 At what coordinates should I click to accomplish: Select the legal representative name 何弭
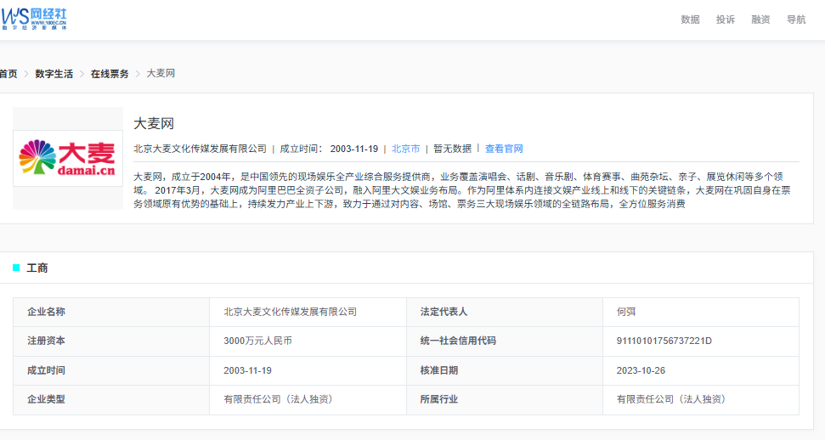626,312
